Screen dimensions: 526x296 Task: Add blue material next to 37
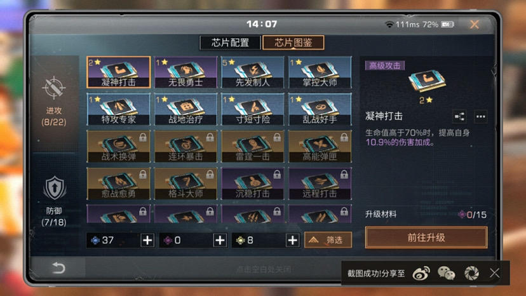tap(147, 240)
